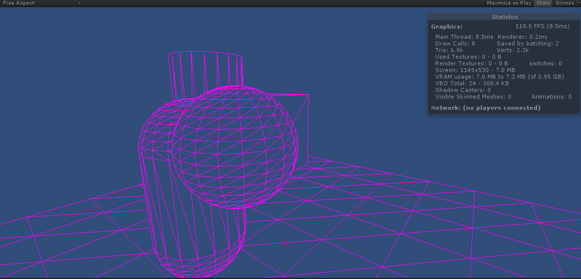581x279 pixels.
Task: Click 'Render Textures: 0 - 0 B' line
Action: tap(472, 64)
